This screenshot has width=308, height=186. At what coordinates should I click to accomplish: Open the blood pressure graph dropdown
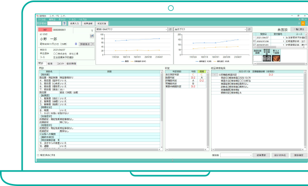[x=245, y=29]
